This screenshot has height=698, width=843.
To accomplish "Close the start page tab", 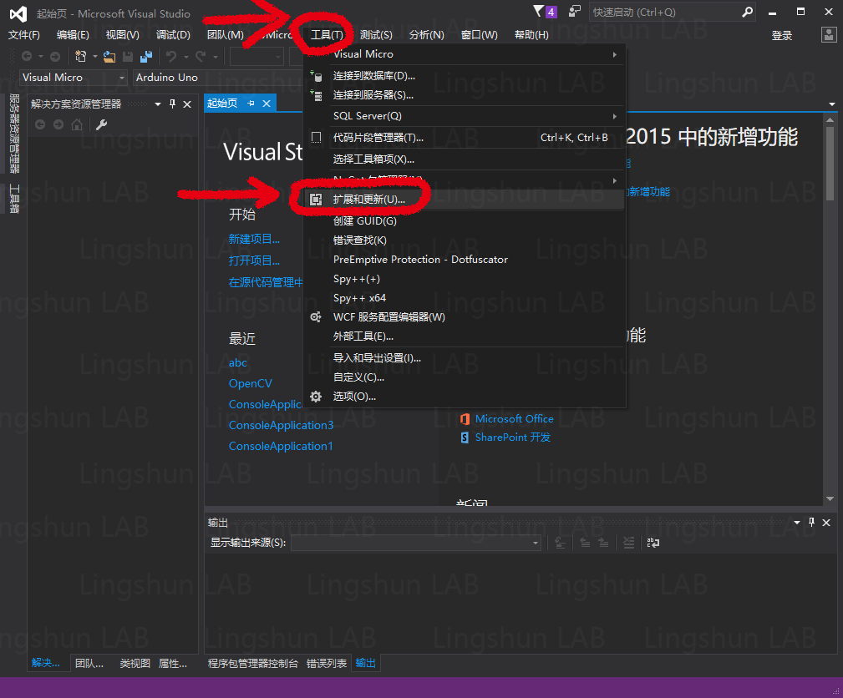I will [x=267, y=104].
